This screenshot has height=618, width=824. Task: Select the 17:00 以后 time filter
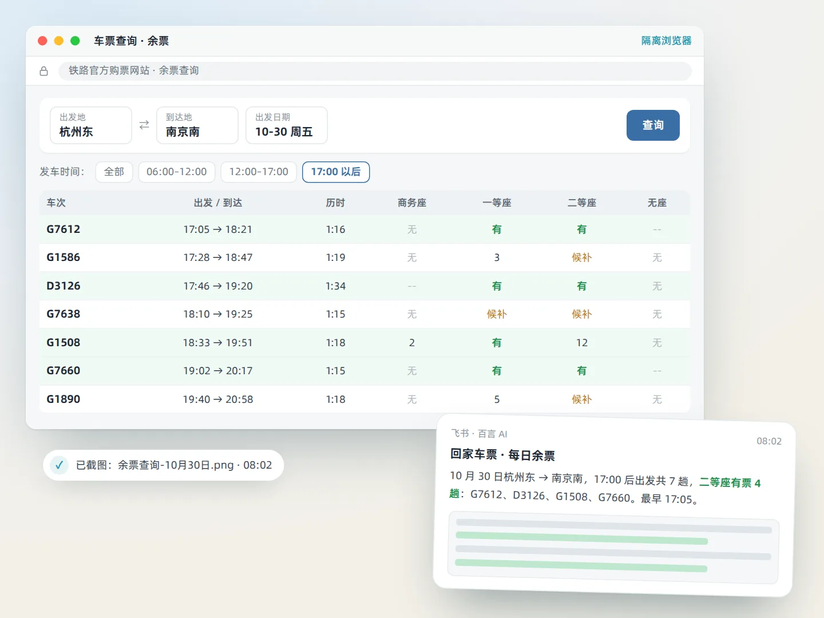(336, 172)
